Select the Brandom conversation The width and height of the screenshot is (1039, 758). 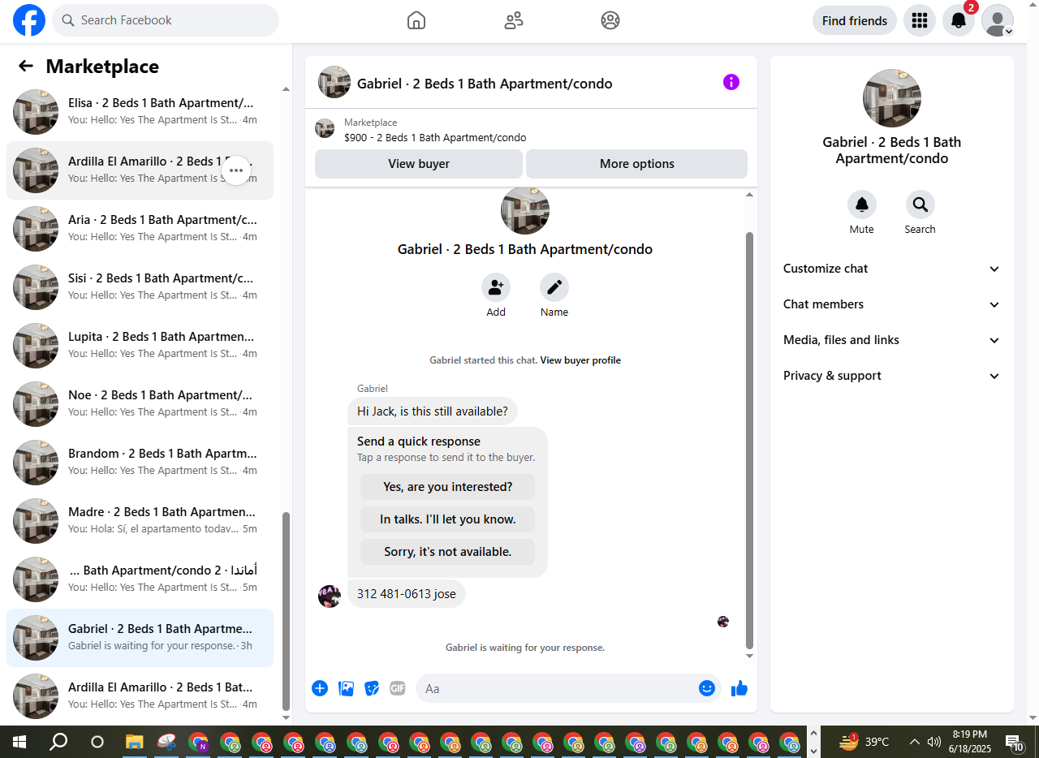(140, 463)
